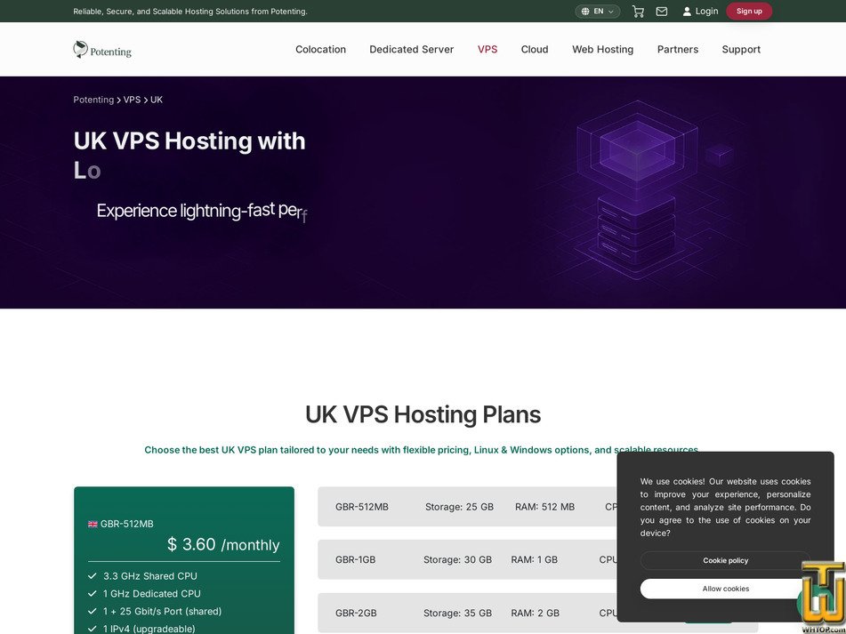Open the Cloud menu
This screenshot has width=846, height=634.
pos(535,50)
